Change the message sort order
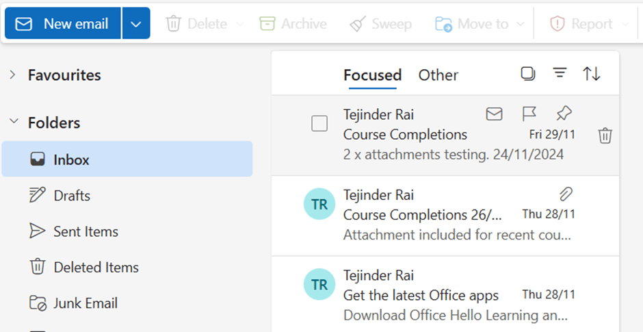 [x=592, y=74]
